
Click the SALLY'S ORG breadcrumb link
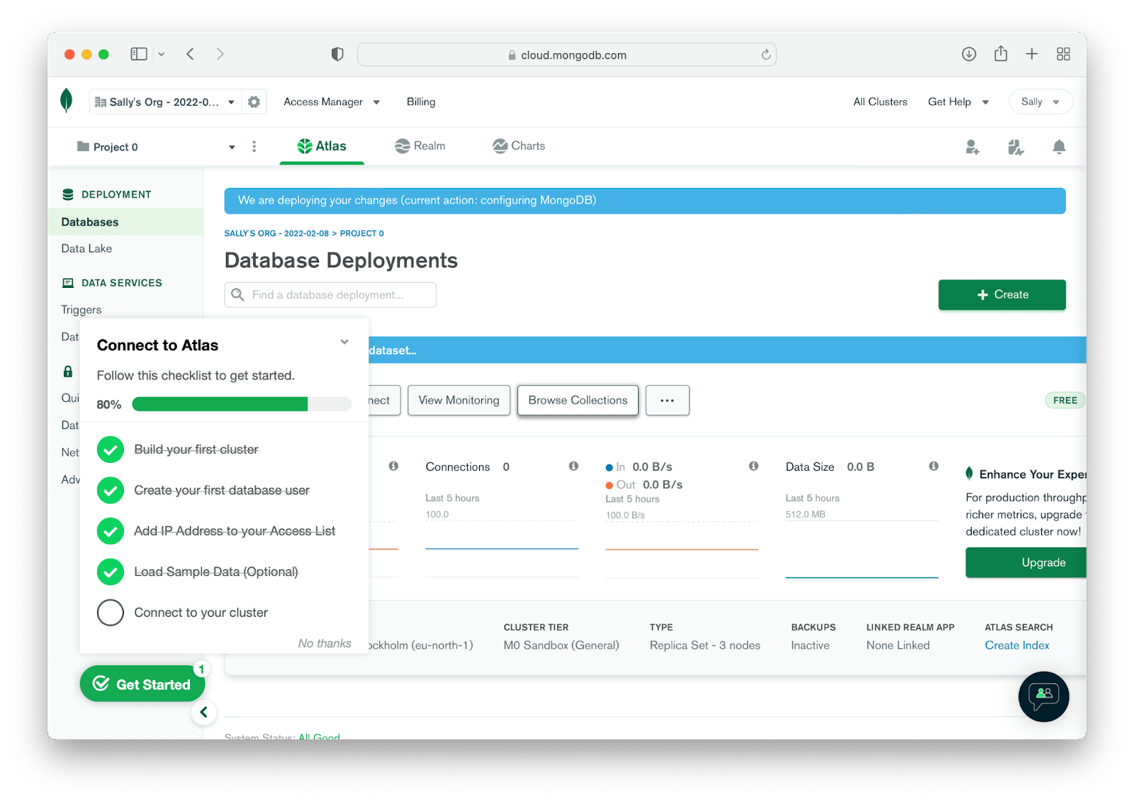click(276, 233)
